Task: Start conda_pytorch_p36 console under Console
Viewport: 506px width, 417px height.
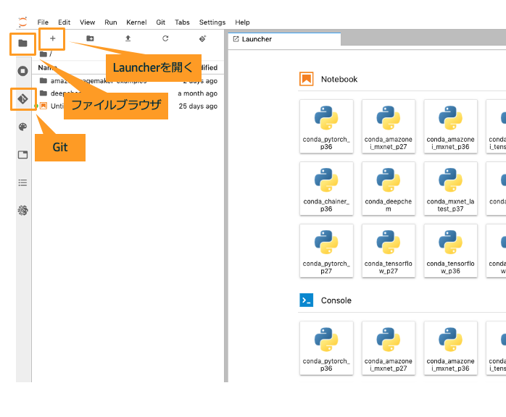Action: click(326, 348)
